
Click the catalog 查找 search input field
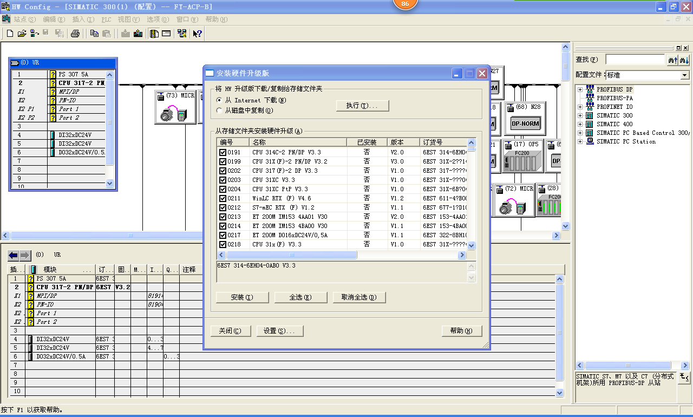click(635, 60)
